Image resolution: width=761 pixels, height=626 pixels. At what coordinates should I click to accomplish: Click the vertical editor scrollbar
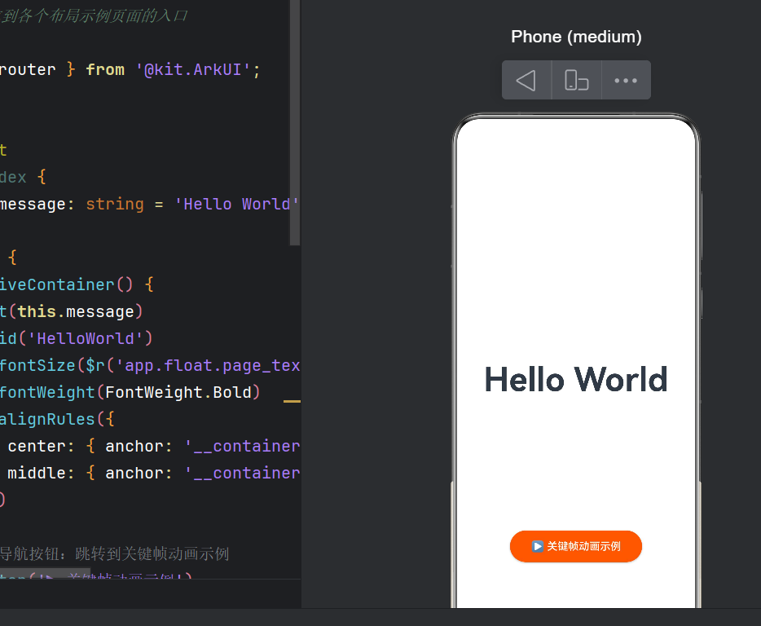tap(295, 122)
